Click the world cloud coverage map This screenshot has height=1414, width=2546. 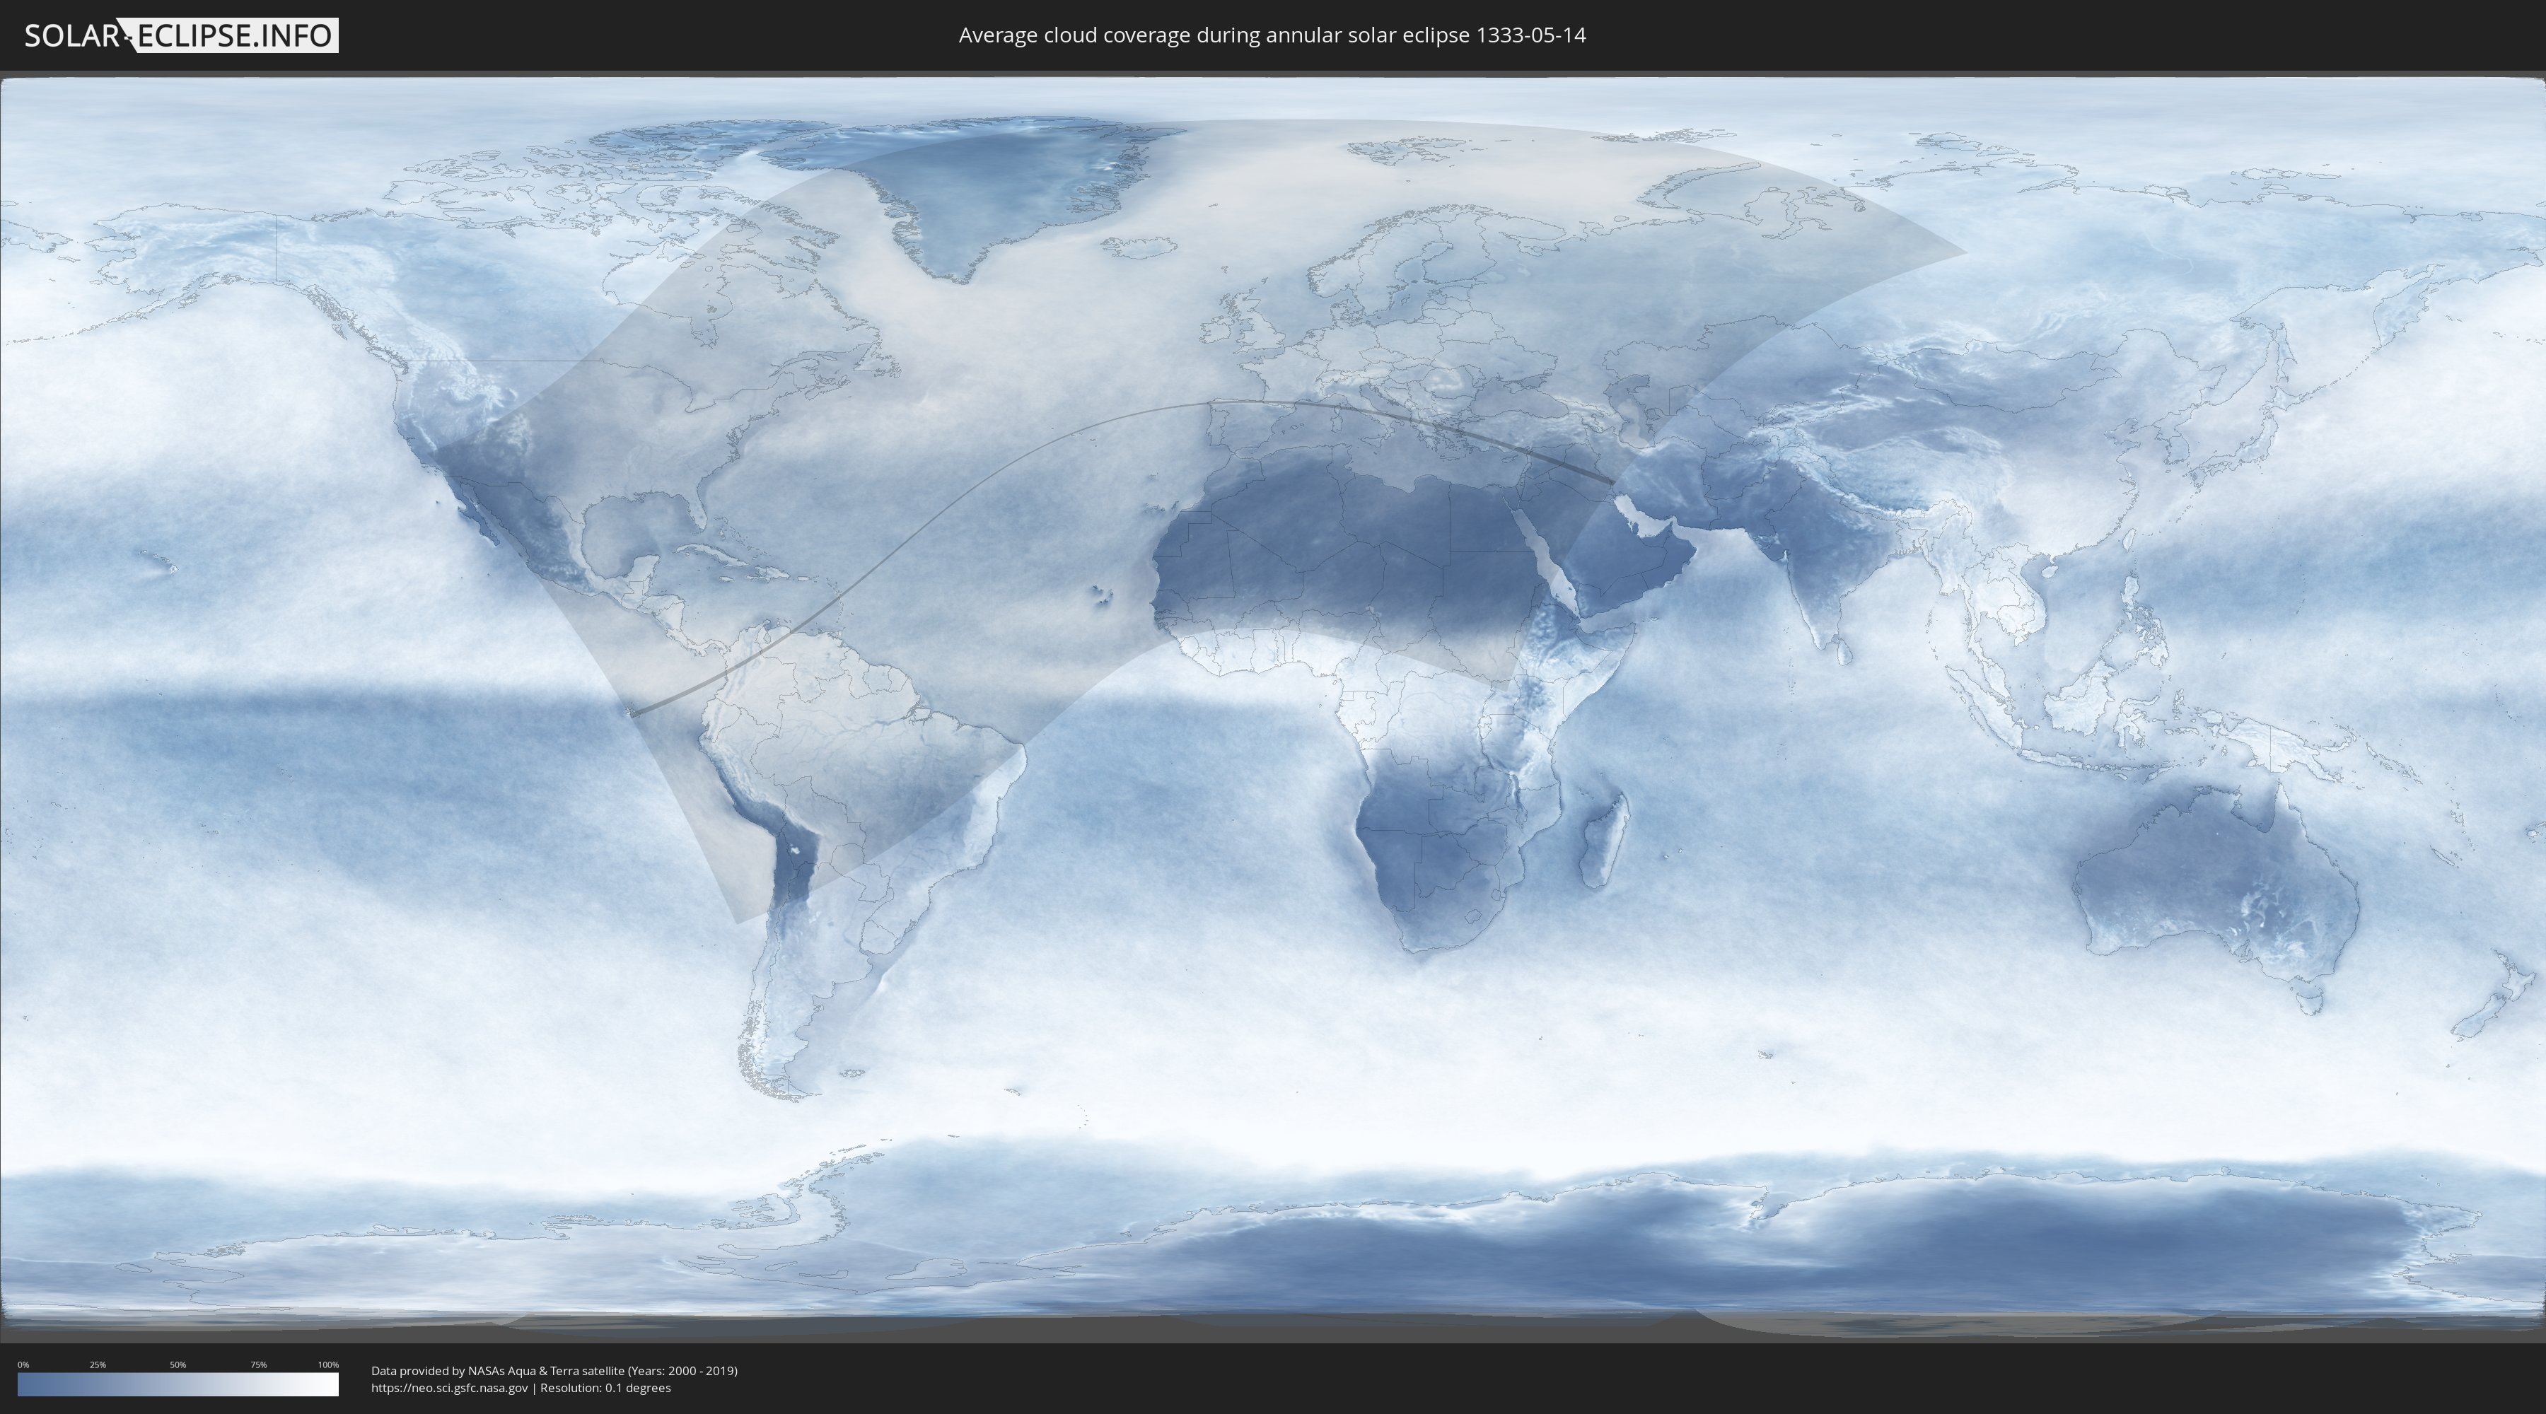(1273, 708)
